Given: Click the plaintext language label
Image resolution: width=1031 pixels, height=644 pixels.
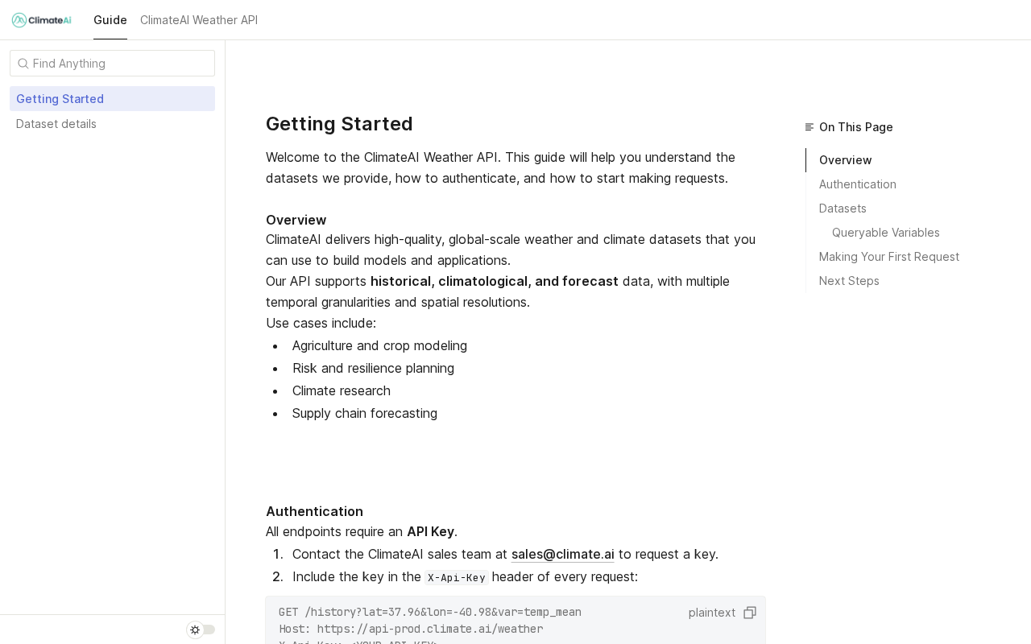Looking at the screenshot, I should coord(712,613).
